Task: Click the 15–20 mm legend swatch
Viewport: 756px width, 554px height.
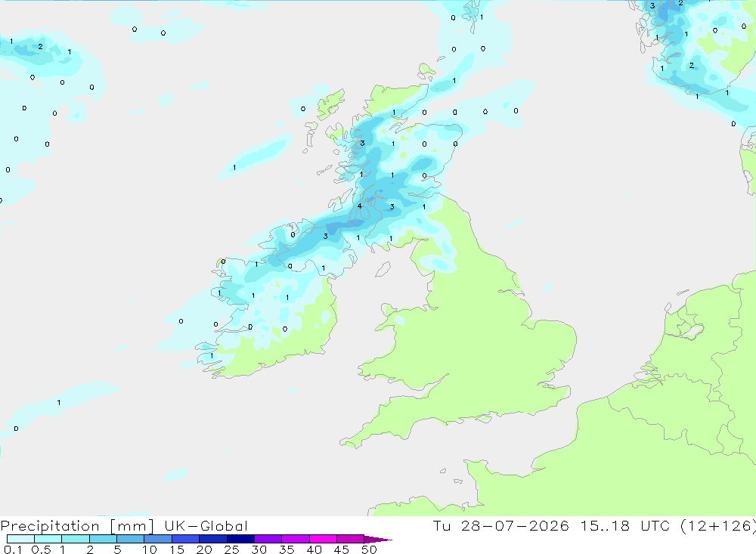Action: pyautogui.click(x=186, y=539)
